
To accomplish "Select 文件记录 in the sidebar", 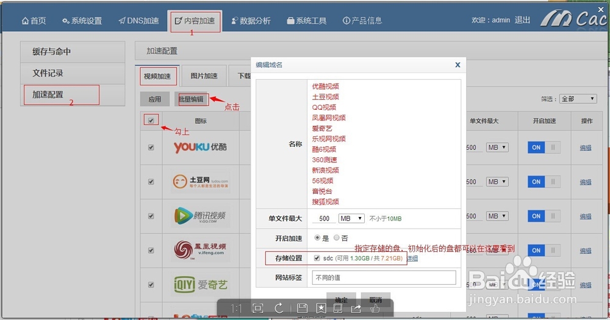I will click(73, 73).
